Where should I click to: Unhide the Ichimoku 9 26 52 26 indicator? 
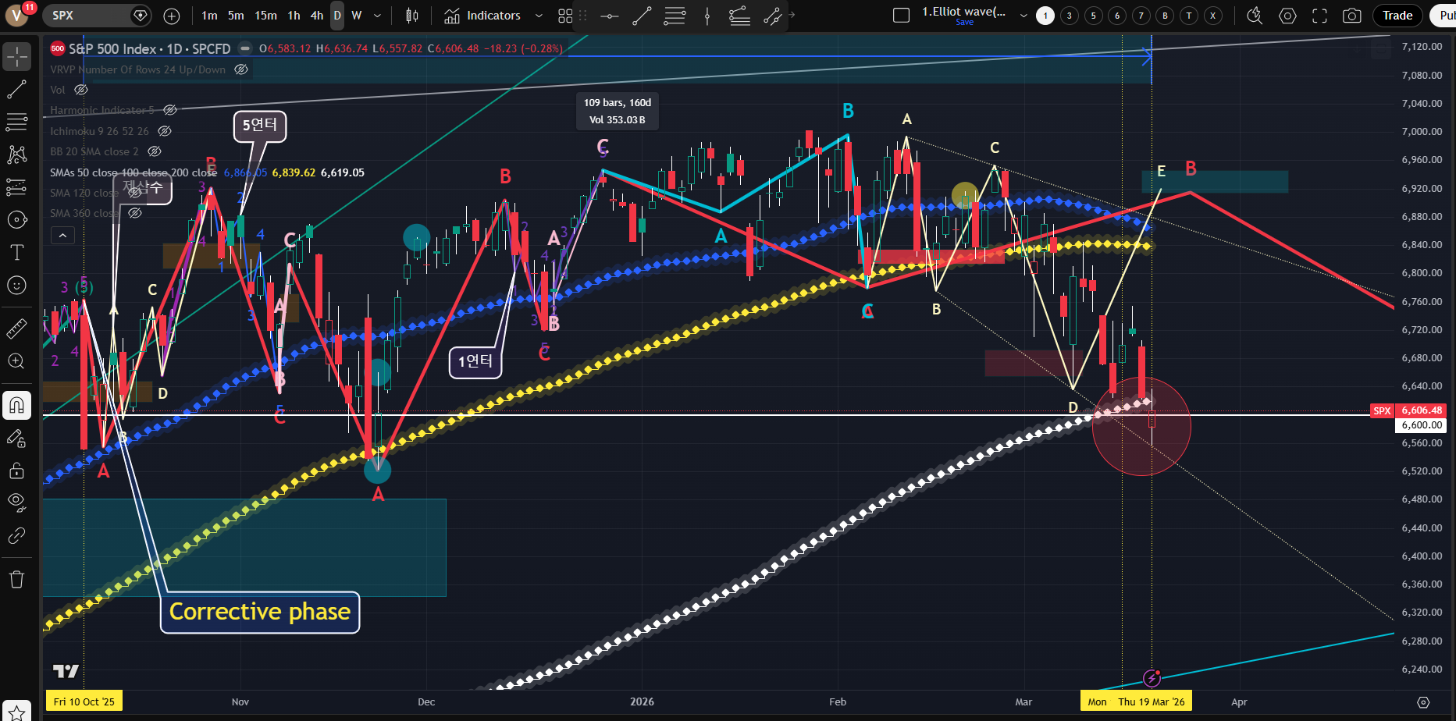165,131
